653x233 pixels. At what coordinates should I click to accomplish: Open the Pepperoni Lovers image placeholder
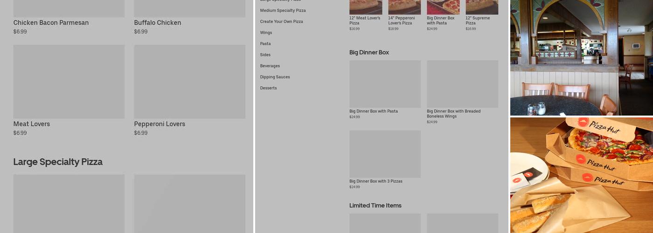coord(190,82)
